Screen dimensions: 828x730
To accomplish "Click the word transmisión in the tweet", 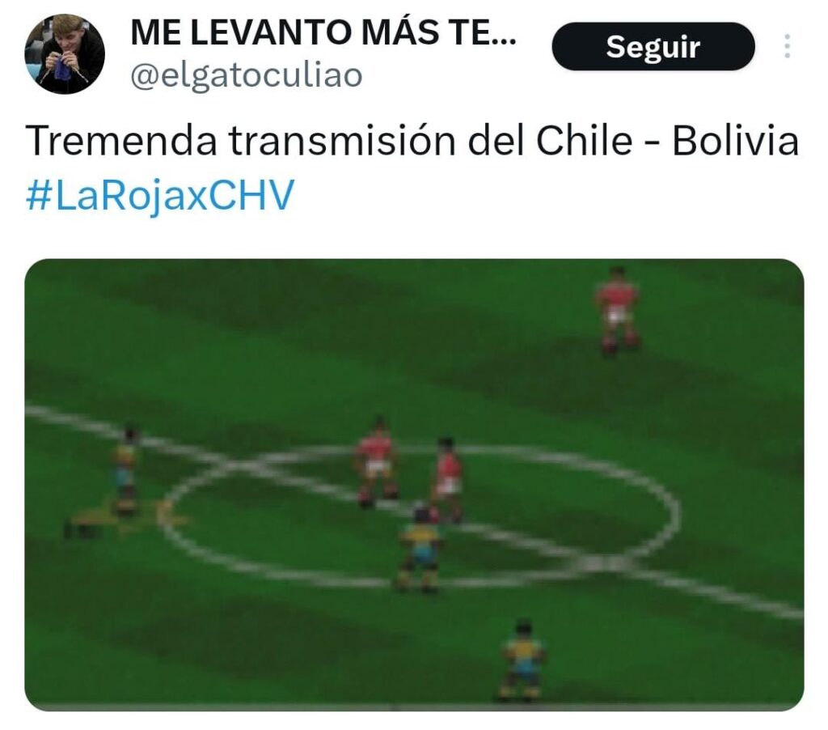I will (342, 141).
